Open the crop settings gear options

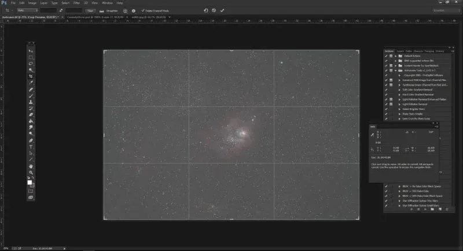pyautogui.click(x=134, y=10)
